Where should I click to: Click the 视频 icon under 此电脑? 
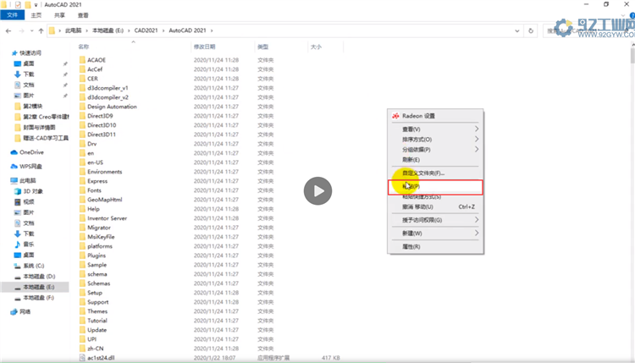pos(18,201)
